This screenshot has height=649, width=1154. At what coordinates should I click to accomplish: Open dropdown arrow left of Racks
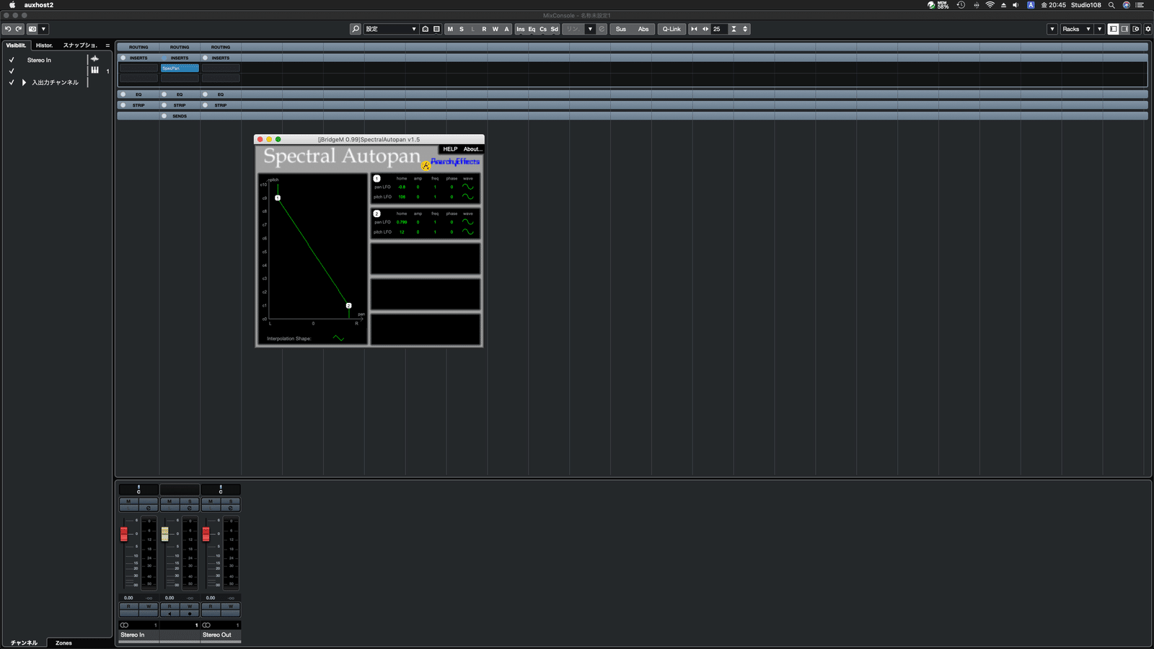pyautogui.click(x=1052, y=29)
